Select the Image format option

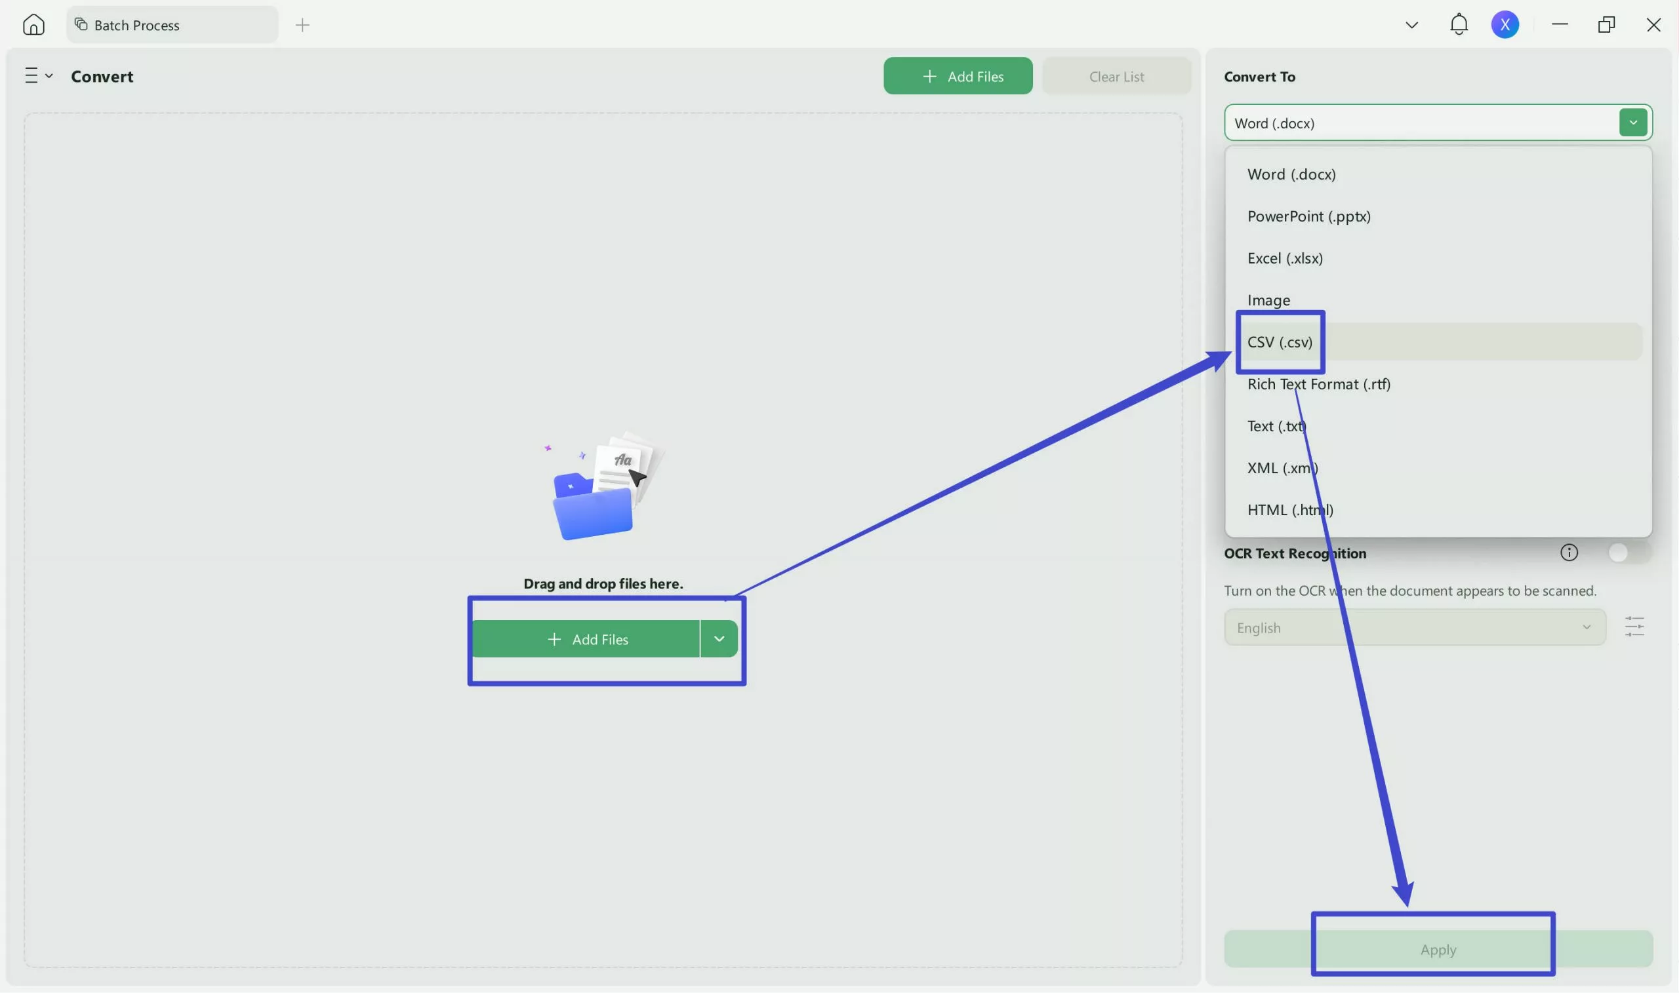[1268, 300]
